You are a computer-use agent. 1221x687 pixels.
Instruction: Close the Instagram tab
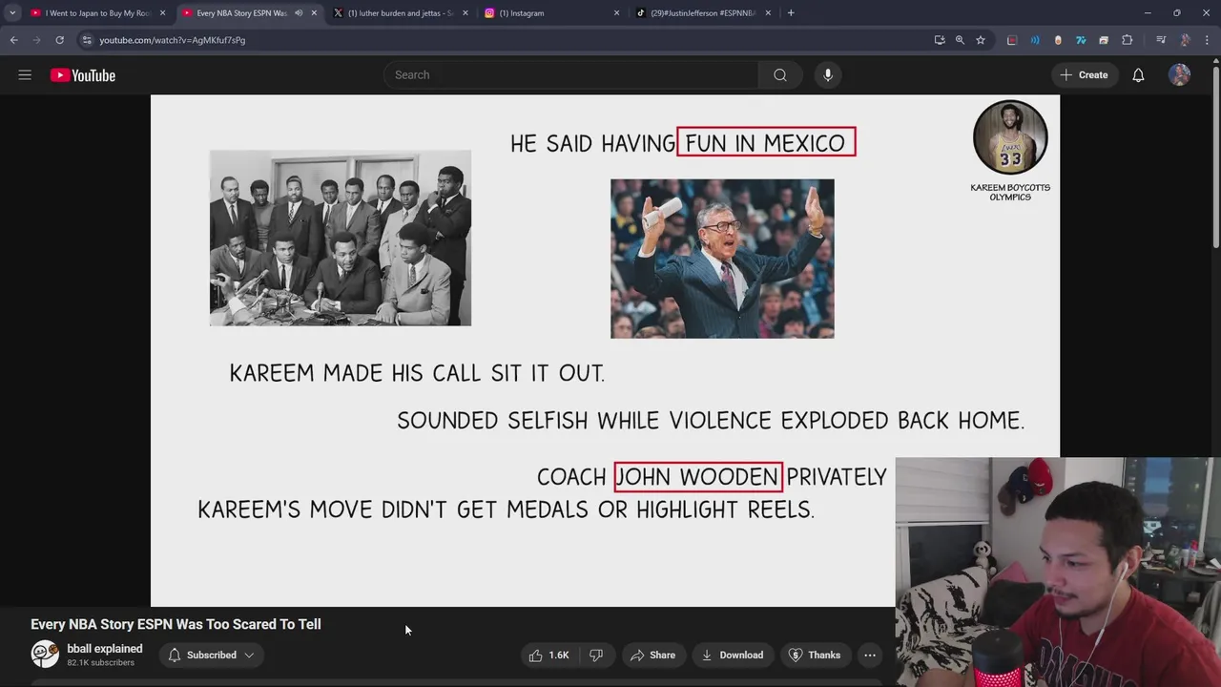[x=616, y=13]
